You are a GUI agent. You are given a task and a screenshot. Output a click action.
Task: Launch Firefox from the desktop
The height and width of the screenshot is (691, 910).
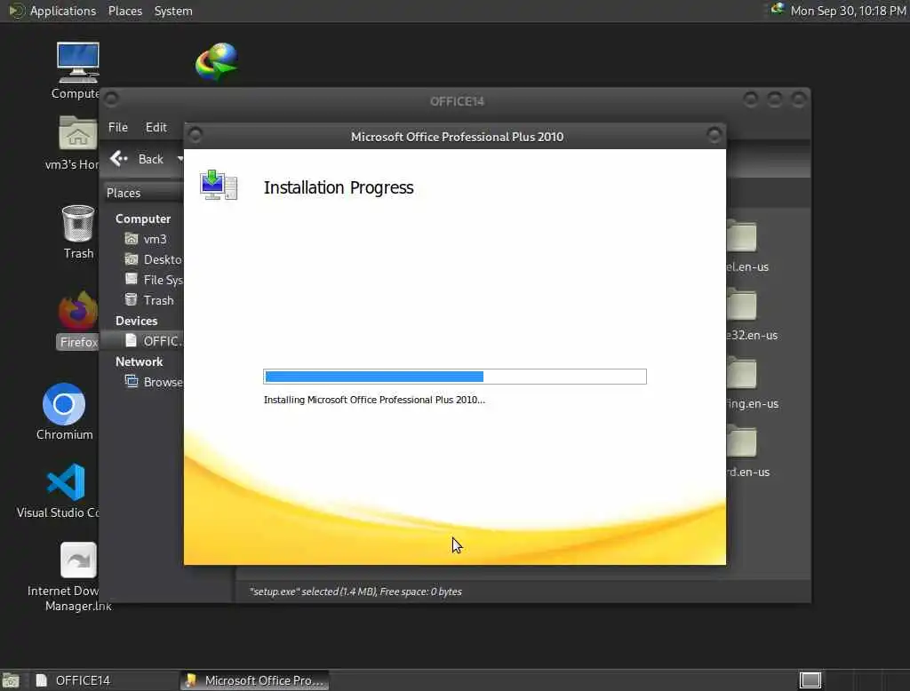point(78,310)
